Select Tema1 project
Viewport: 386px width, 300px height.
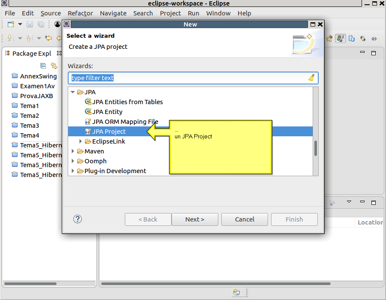click(25, 106)
